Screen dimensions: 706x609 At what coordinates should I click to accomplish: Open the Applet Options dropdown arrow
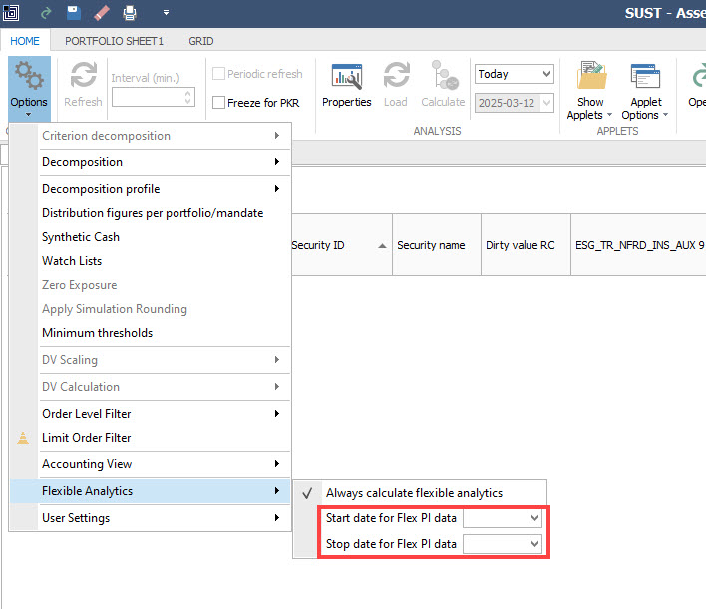665,115
